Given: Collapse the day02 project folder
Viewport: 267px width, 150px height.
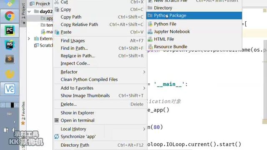Looking at the screenshot, I should click(x=29, y=12).
